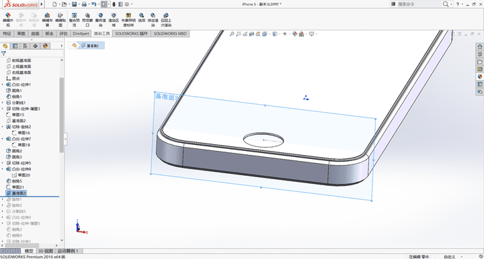484x259 pixels.
Task: Click the Rebuild traffic light icon
Action: [x=114, y=4]
